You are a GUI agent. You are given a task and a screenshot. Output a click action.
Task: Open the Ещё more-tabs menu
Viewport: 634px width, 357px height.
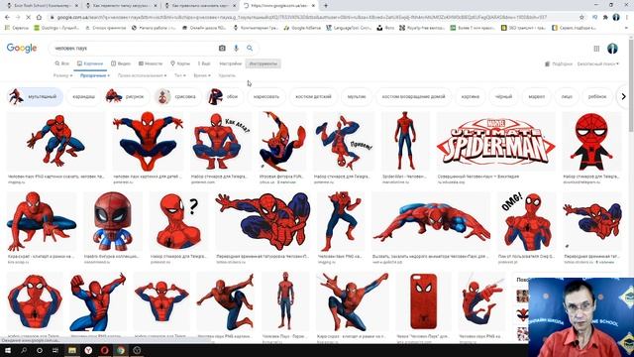click(x=204, y=63)
